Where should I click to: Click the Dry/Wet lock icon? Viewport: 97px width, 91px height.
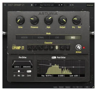click(82, 24)
